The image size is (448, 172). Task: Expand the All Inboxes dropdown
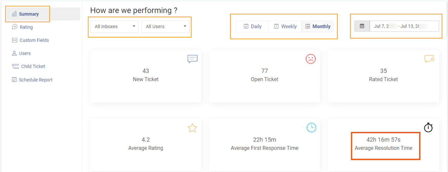tap(114, 27)
